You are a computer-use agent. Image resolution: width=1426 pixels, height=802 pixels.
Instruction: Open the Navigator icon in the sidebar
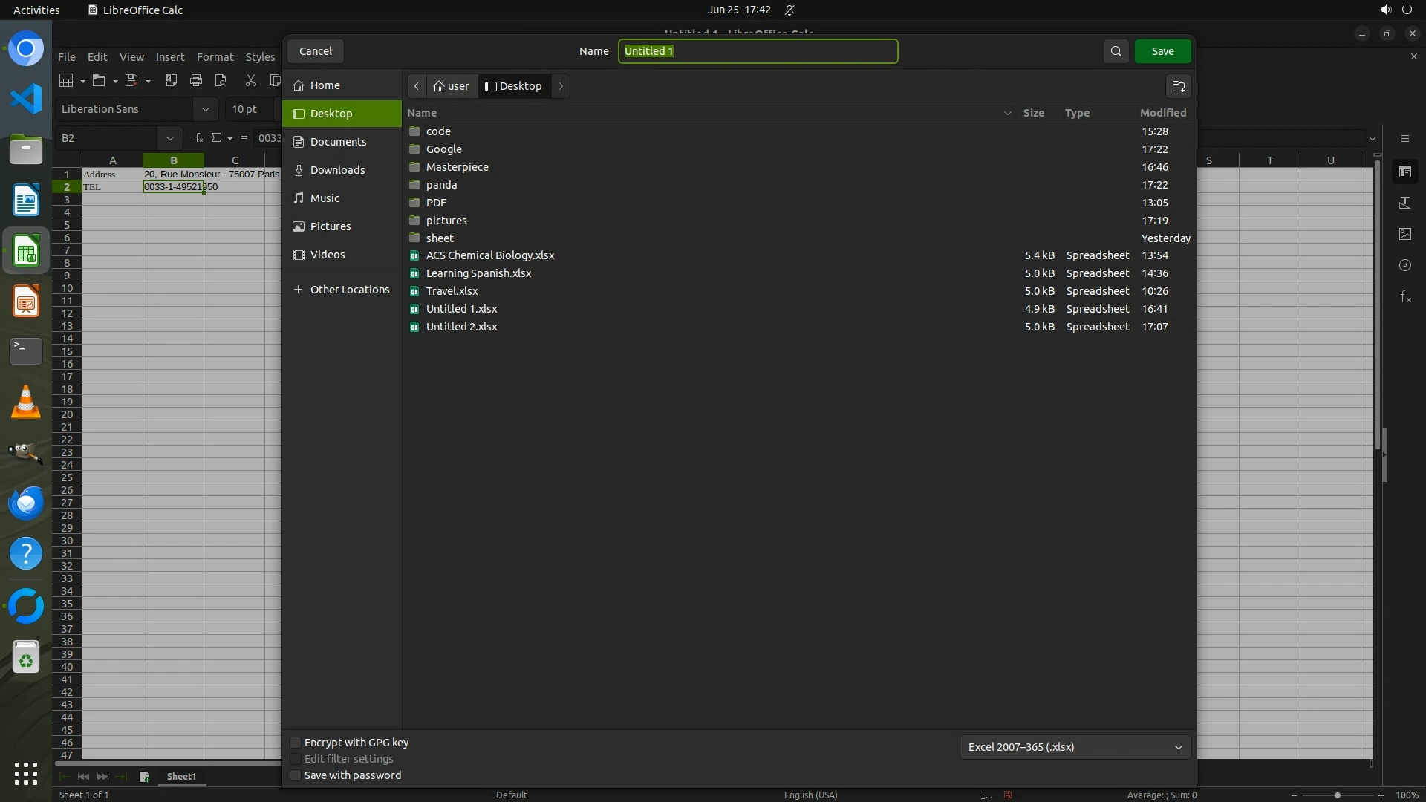tap(1404, 265)
